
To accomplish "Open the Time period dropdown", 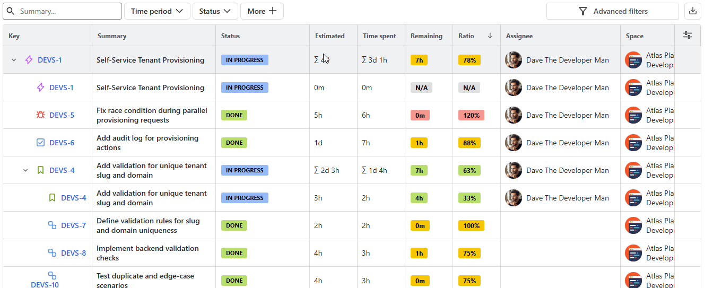I will coord(157,11).
